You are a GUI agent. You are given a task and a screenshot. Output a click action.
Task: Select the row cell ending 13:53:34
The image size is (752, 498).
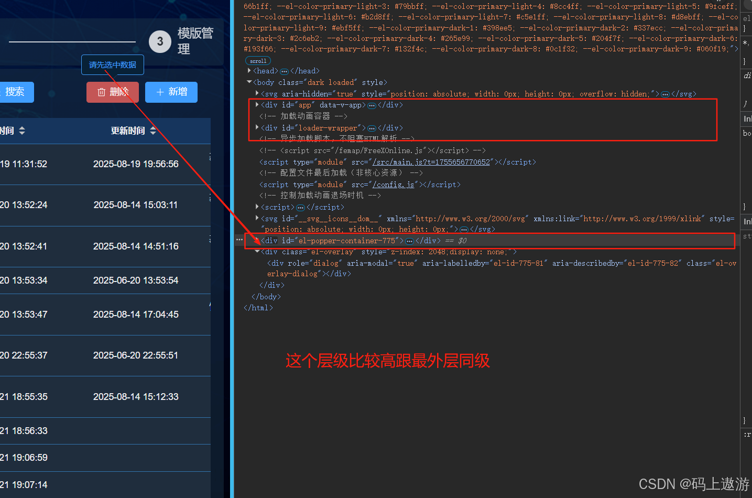24,280
